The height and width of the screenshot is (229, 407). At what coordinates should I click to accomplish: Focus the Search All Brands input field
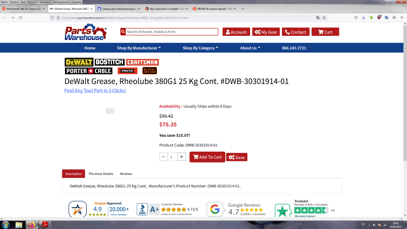pyautogui.click(x=172, y=32)
